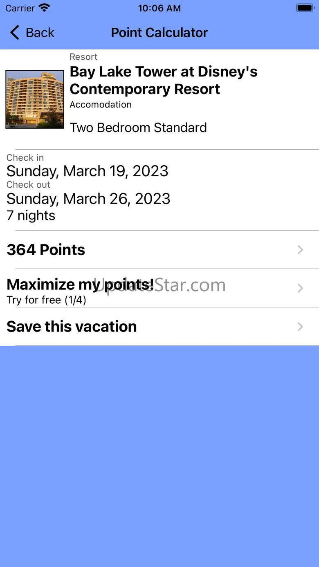This screenshot has width=319, height=567.
Task: Tap Try for free (1/4) subtitle
Action: 46,300
